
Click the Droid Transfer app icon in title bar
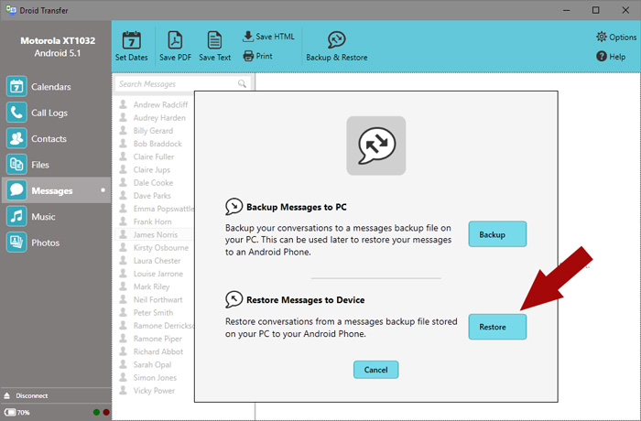pos(11,10)
